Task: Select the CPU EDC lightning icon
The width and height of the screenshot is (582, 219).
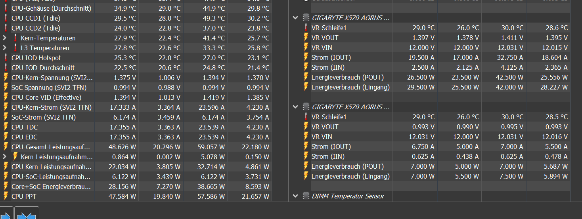Action: pos(6,137)
